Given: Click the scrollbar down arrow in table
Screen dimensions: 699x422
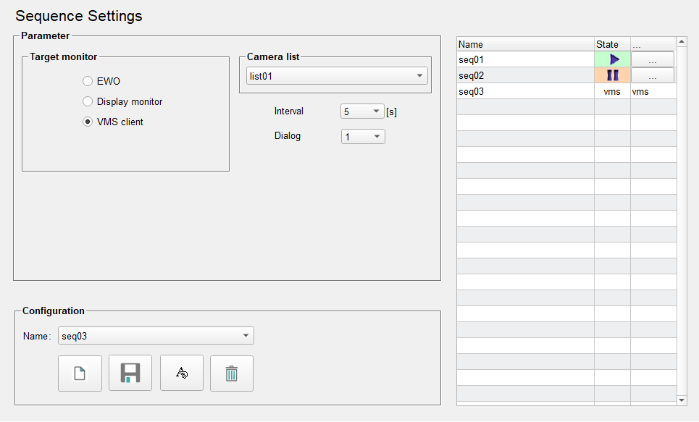Looking at the screenshot, I should click(682, 400).
